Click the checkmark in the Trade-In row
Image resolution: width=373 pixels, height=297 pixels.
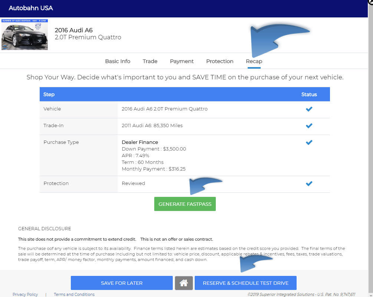coord(309,126)
